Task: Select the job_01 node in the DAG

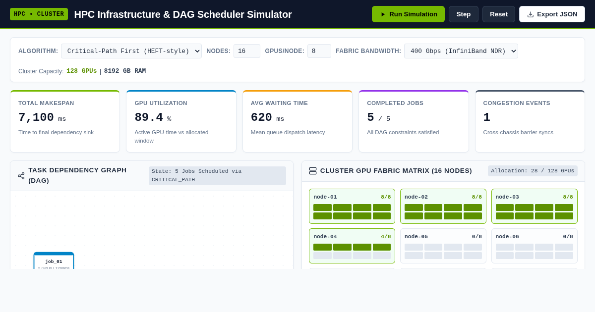Action: pos(54,261)
